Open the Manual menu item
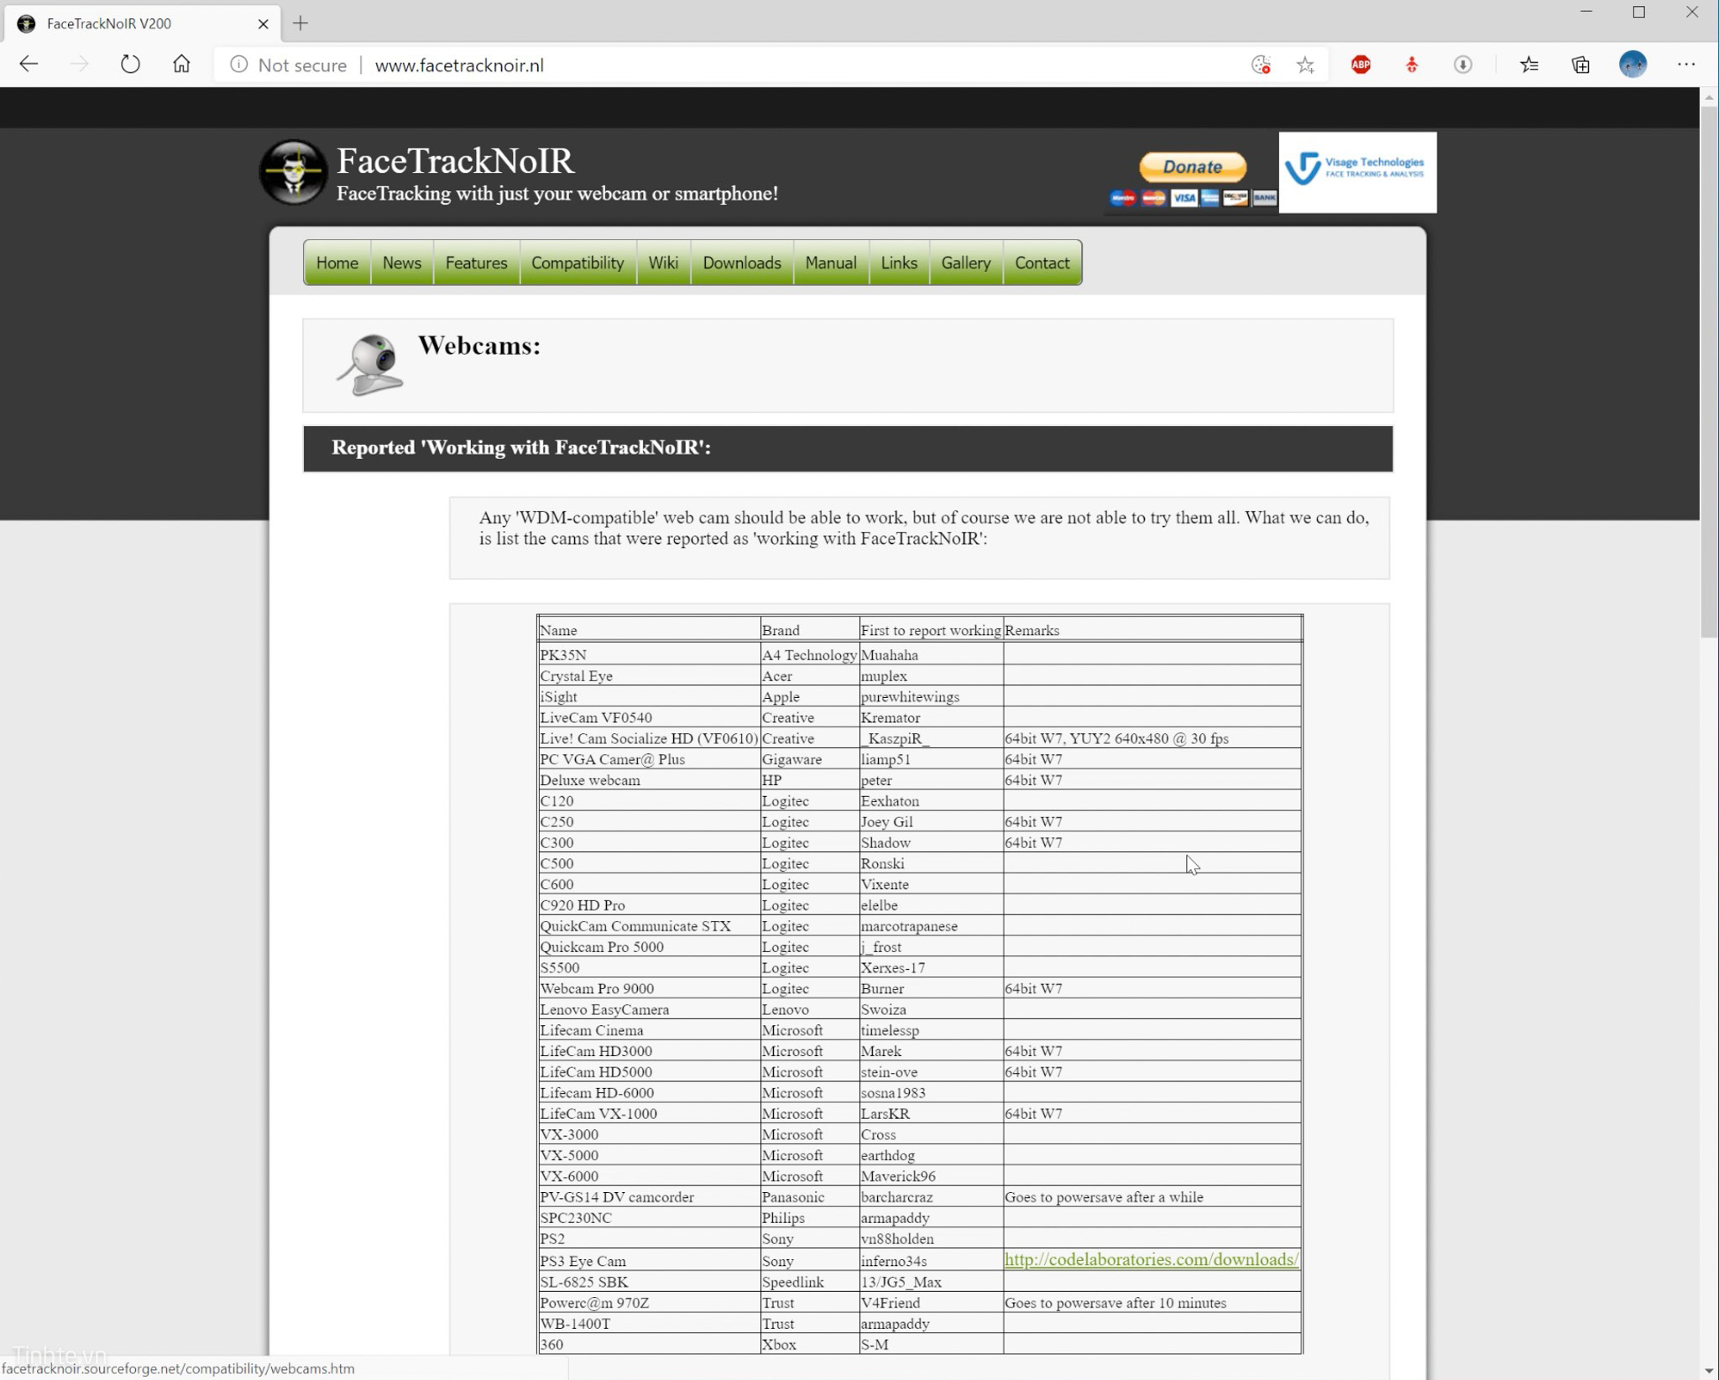 [831, 263]
